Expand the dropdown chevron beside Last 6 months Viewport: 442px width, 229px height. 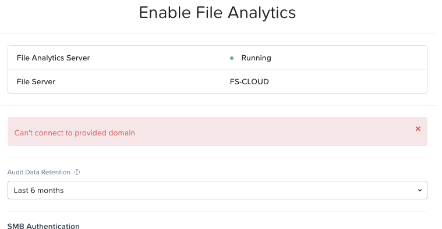pos(420,191)
